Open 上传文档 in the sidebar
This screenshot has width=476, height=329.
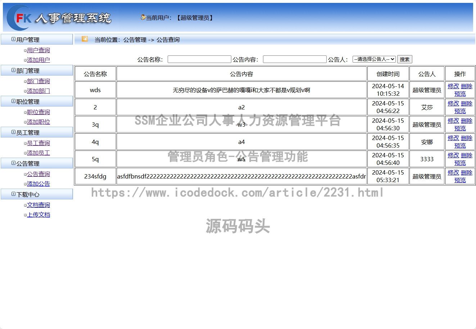[38, 215]
